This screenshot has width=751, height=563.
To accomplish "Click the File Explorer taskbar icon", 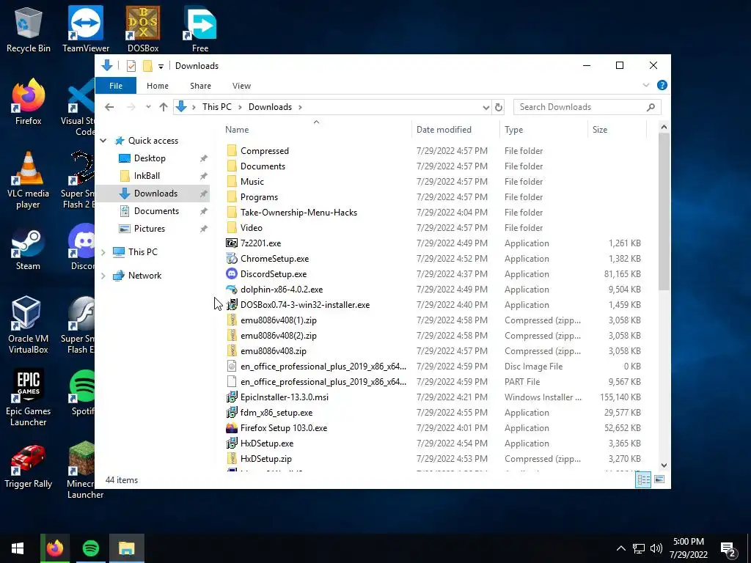I will pos(126,548).
